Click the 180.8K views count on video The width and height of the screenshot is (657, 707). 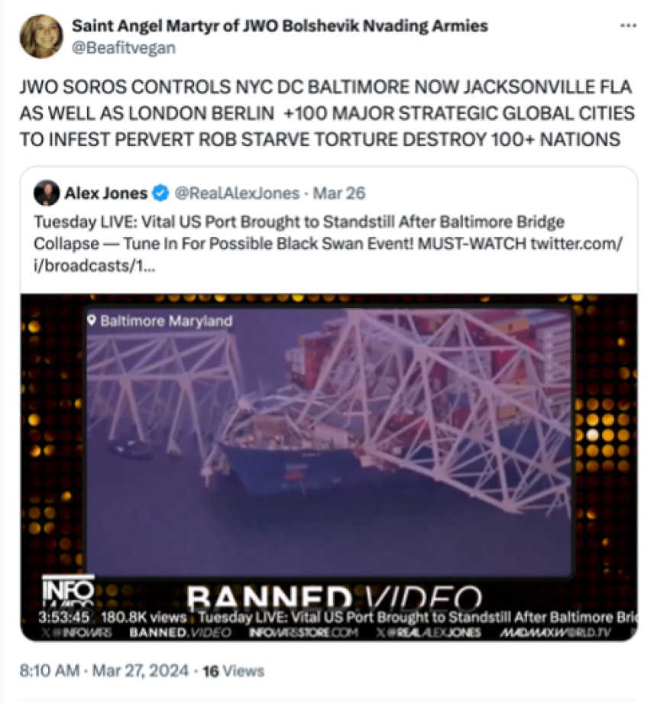144,617
